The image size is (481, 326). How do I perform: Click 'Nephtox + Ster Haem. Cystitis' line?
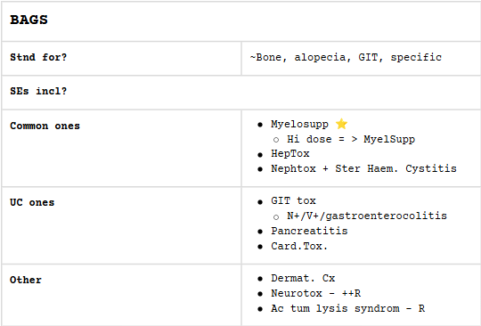pos(363,168)
